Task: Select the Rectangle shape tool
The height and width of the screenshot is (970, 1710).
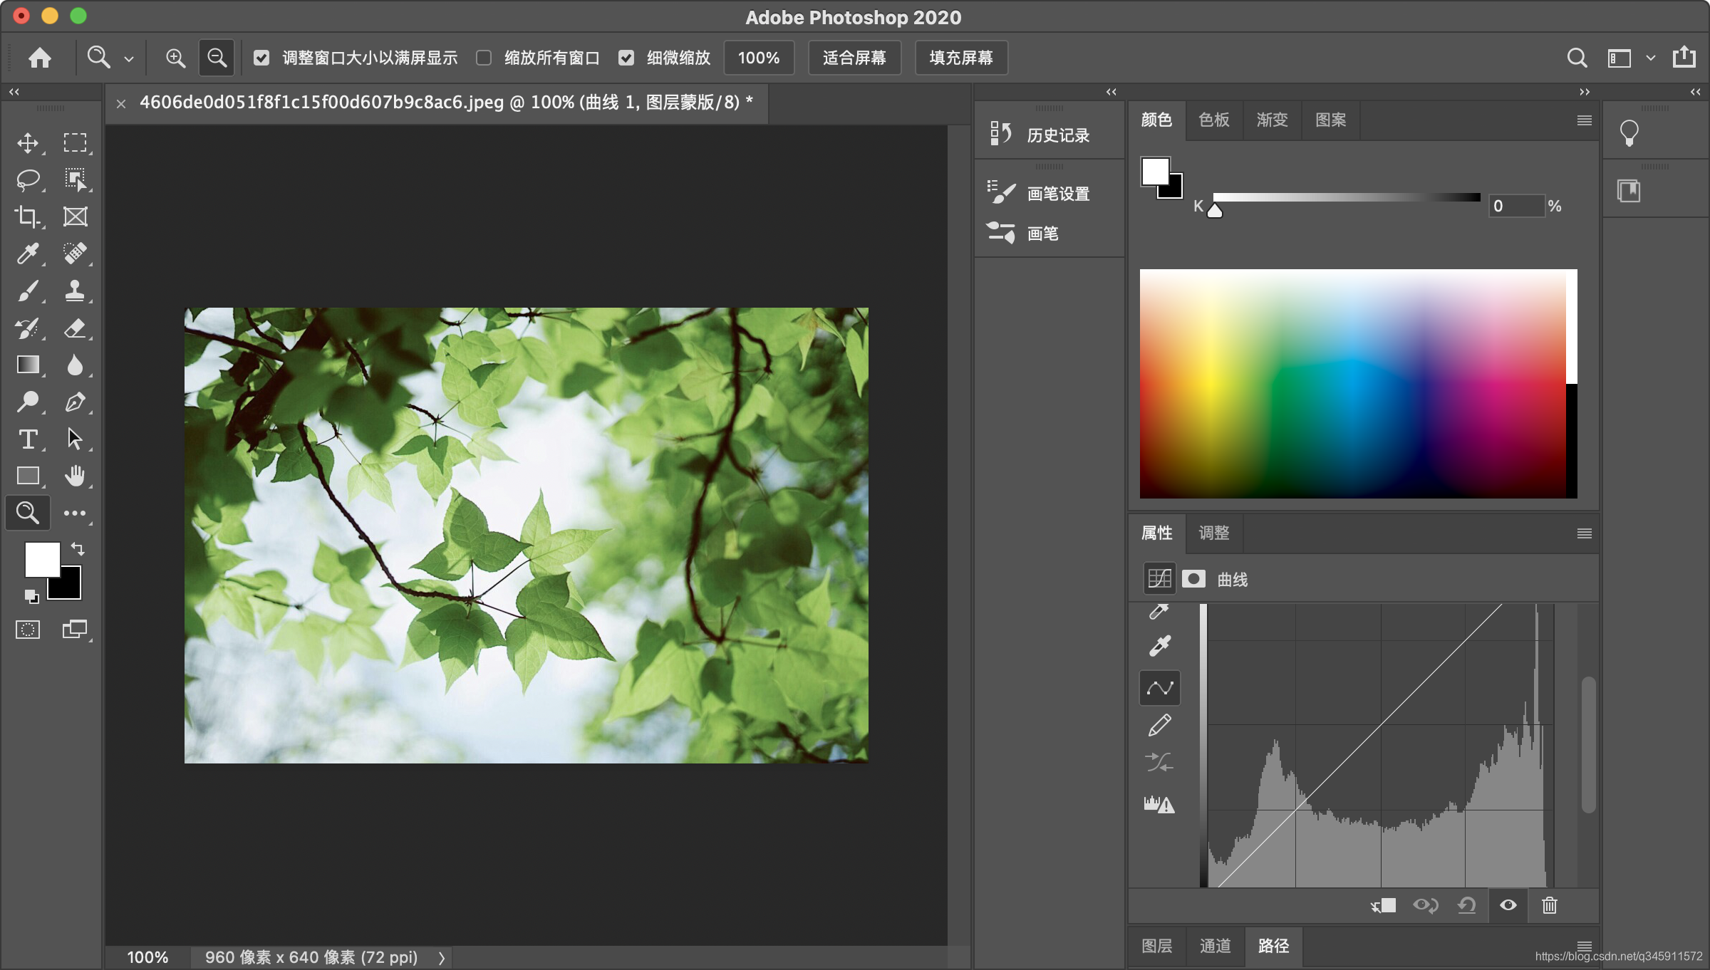Action: [28, 476]
